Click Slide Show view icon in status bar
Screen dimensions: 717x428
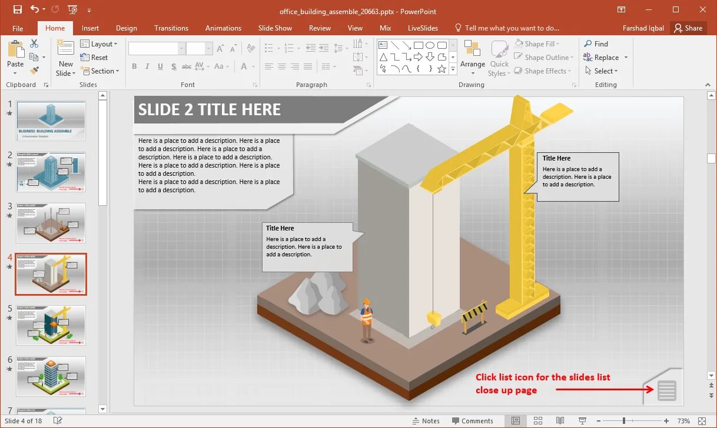[582, 421]
